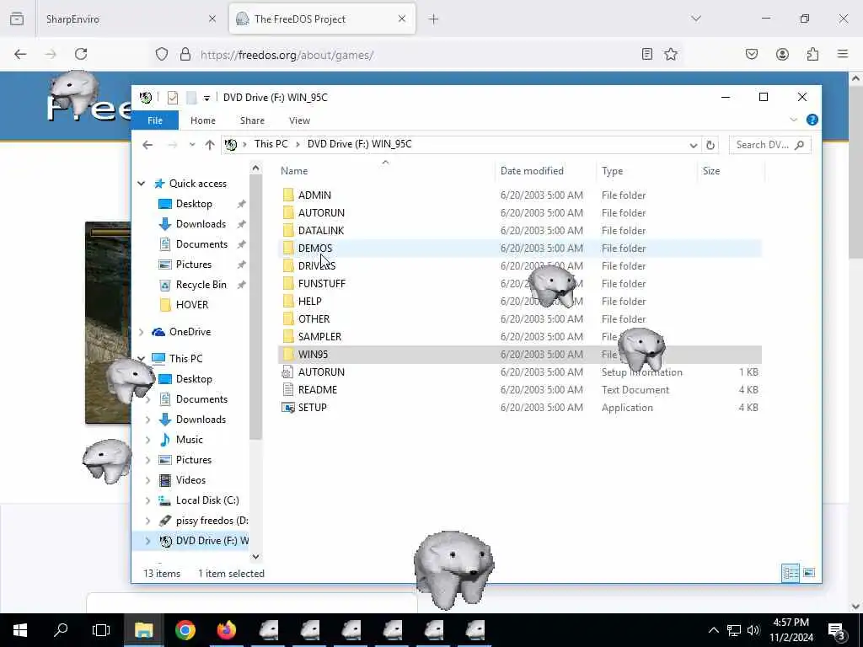Open the taskbar search
The image size is (863, 647).
point(61,630)
